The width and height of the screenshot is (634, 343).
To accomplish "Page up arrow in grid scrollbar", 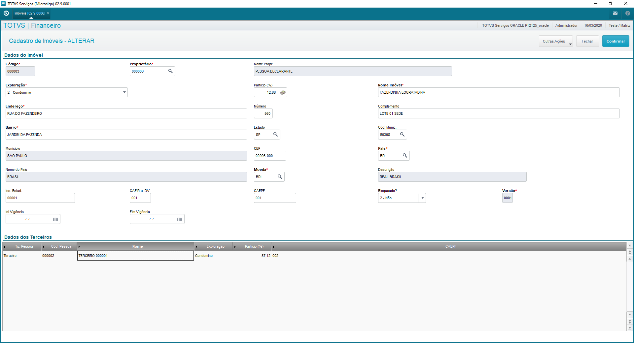I will tap(630, 252).
